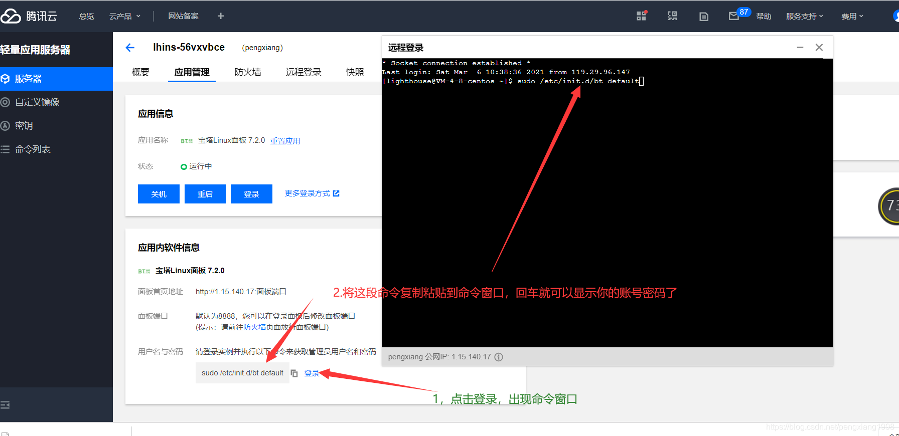Open 网站备案 in top navigation

point(183,16)
